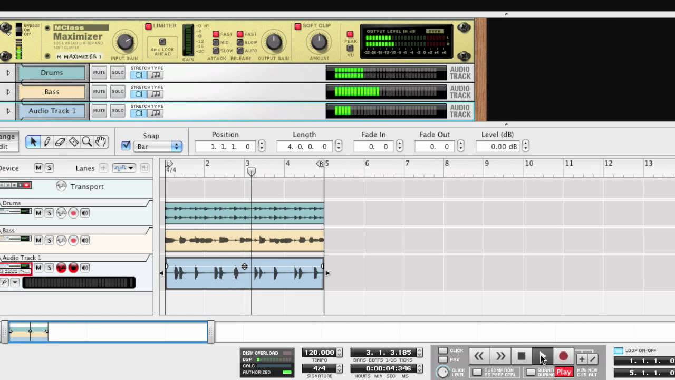The height and width of the screenshot is (380, 675).
Task: Select the Pencil tool
Action: [x=47, y=141]
